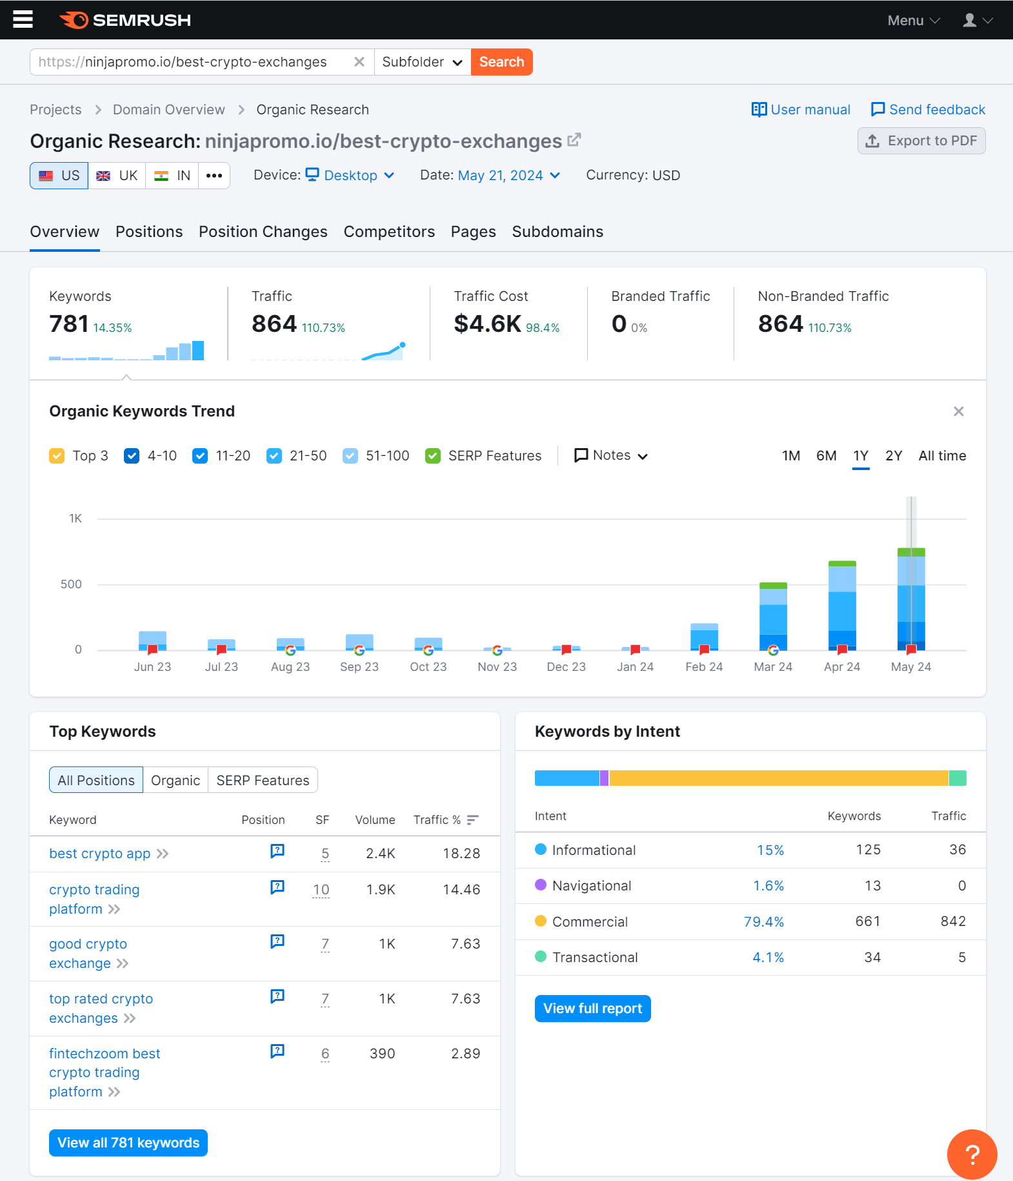
Task: Click red note flag at Jun 23
Action: (152, 650)
